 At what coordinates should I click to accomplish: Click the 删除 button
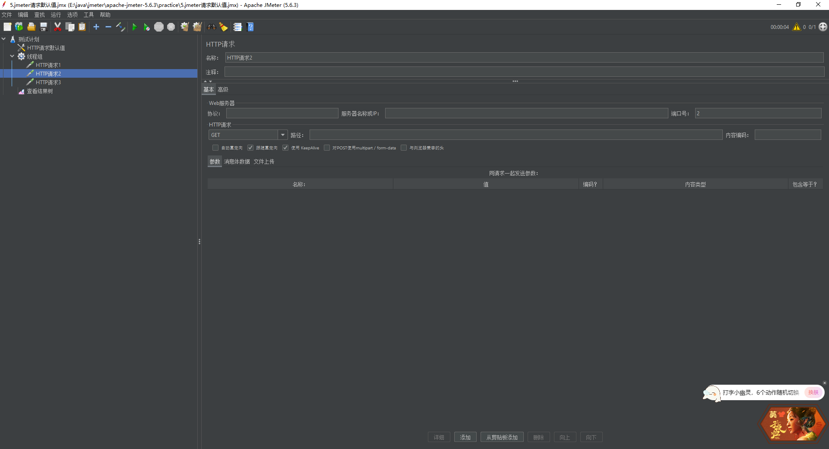click(538, 437)
